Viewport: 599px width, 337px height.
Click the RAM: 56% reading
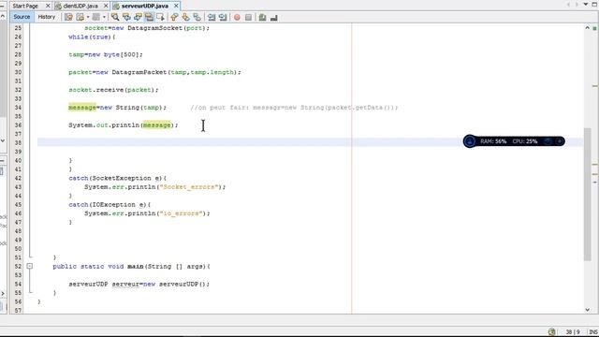point(493,141)
